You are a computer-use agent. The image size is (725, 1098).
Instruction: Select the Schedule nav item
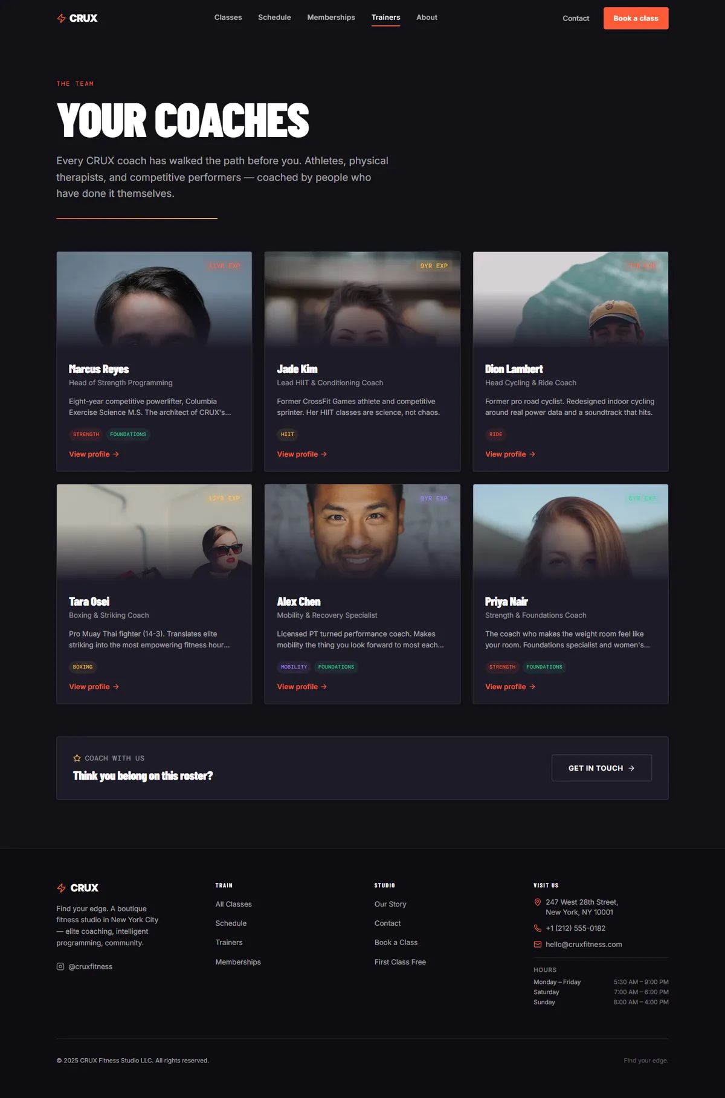click(274, 18)
